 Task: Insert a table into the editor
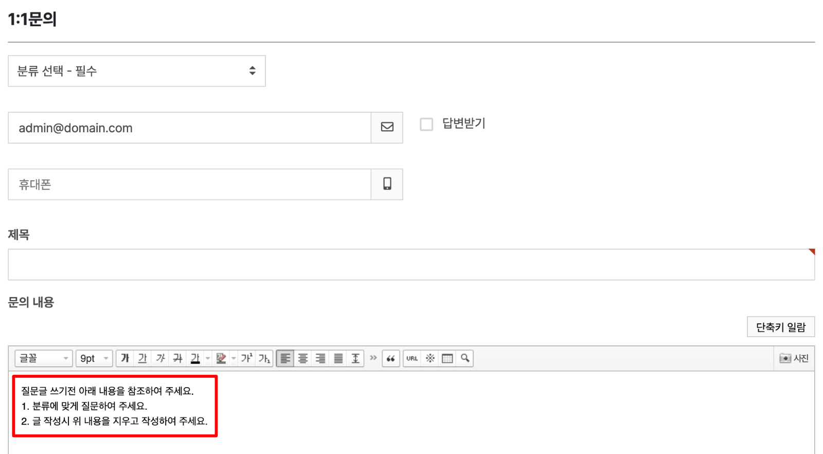pos(448,358)
